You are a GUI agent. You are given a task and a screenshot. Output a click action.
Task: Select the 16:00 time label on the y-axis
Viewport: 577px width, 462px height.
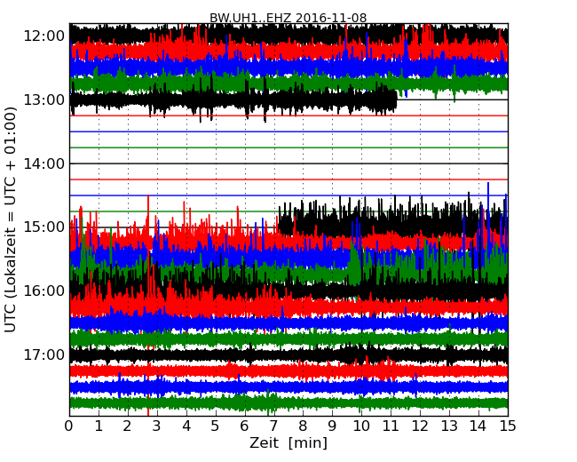point(44,291)
